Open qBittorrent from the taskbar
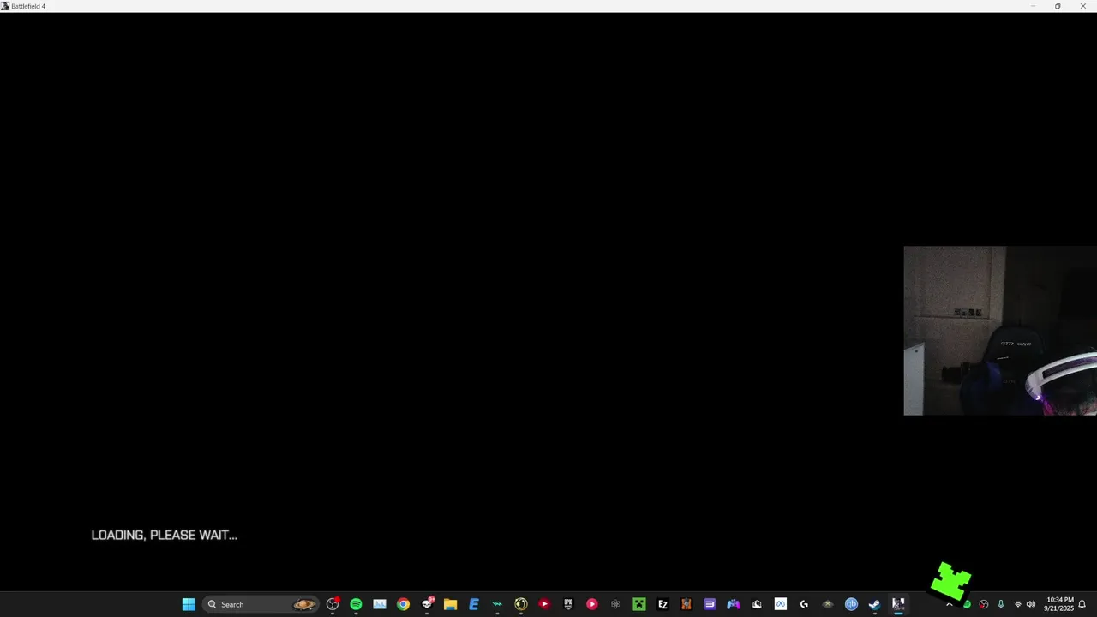This screenshot has width=1097, height=617. point(851,604)
